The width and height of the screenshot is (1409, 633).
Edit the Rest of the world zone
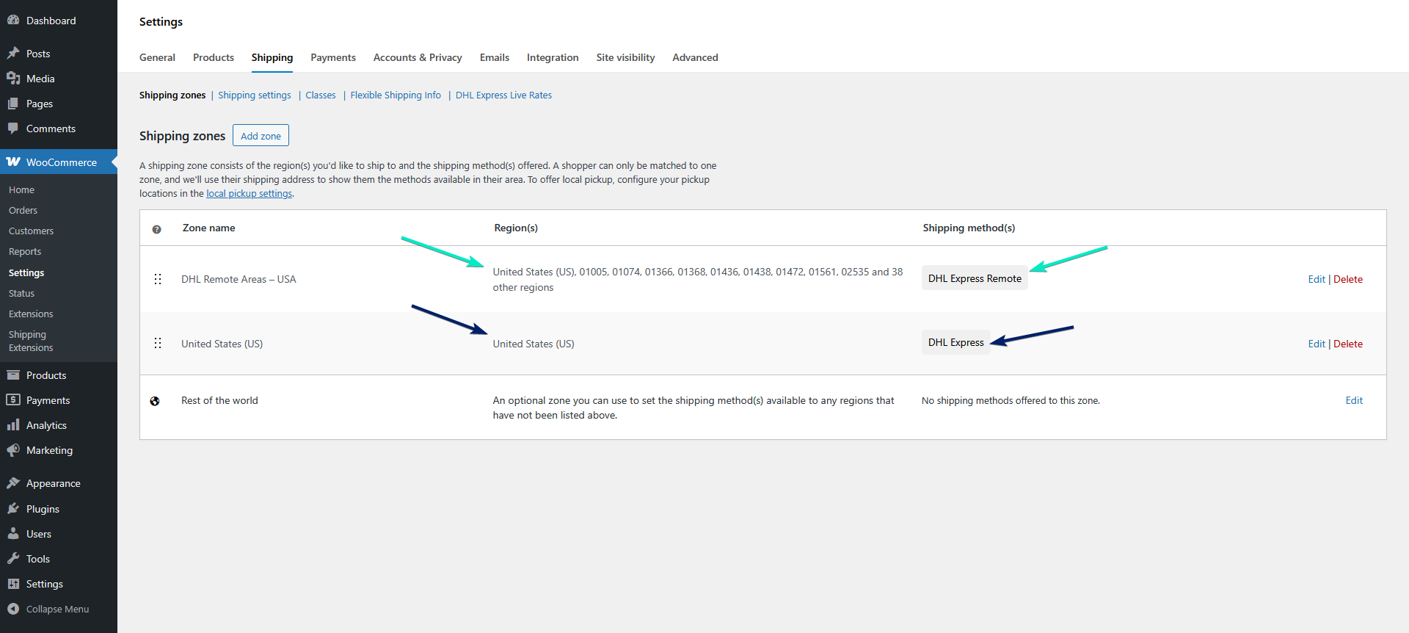1354,400
